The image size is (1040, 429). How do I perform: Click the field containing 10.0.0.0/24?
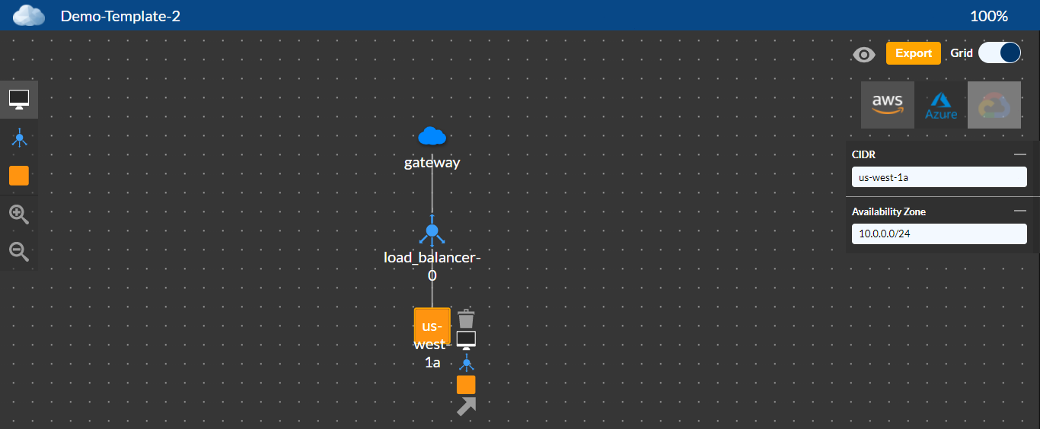click(940, 234)
